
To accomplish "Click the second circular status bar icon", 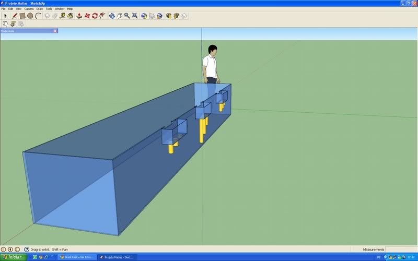I will click(10, 250).
